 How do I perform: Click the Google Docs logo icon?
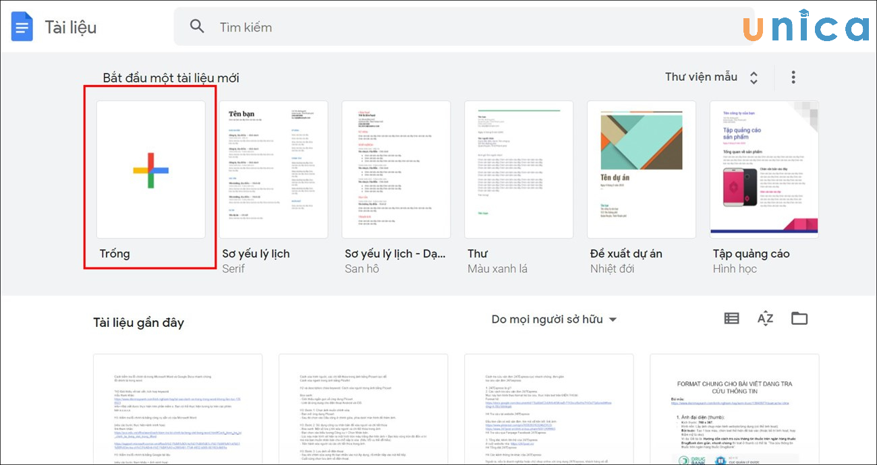[22, 26]
